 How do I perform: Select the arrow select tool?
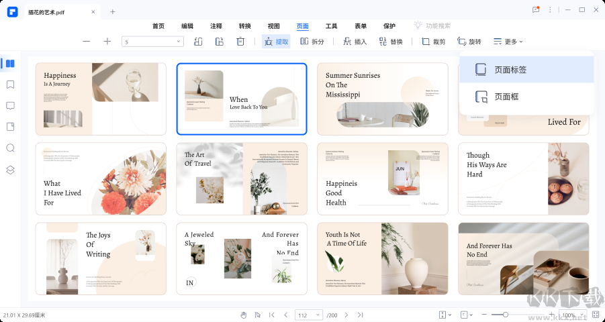[258, 315]
